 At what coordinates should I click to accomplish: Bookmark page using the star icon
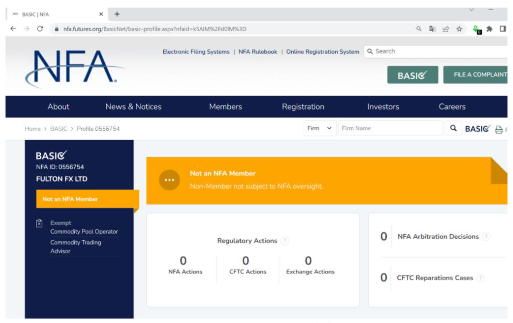point(459,29)
